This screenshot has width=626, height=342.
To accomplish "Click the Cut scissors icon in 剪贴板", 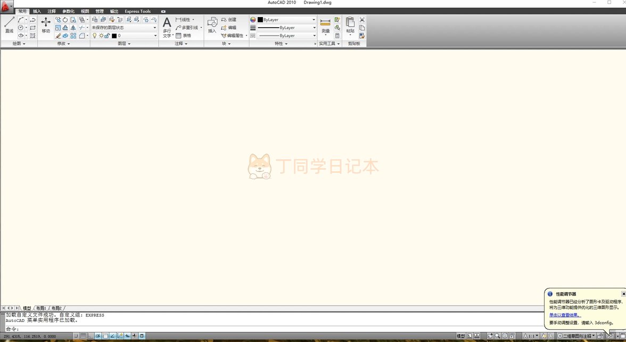I will point(362,20).
